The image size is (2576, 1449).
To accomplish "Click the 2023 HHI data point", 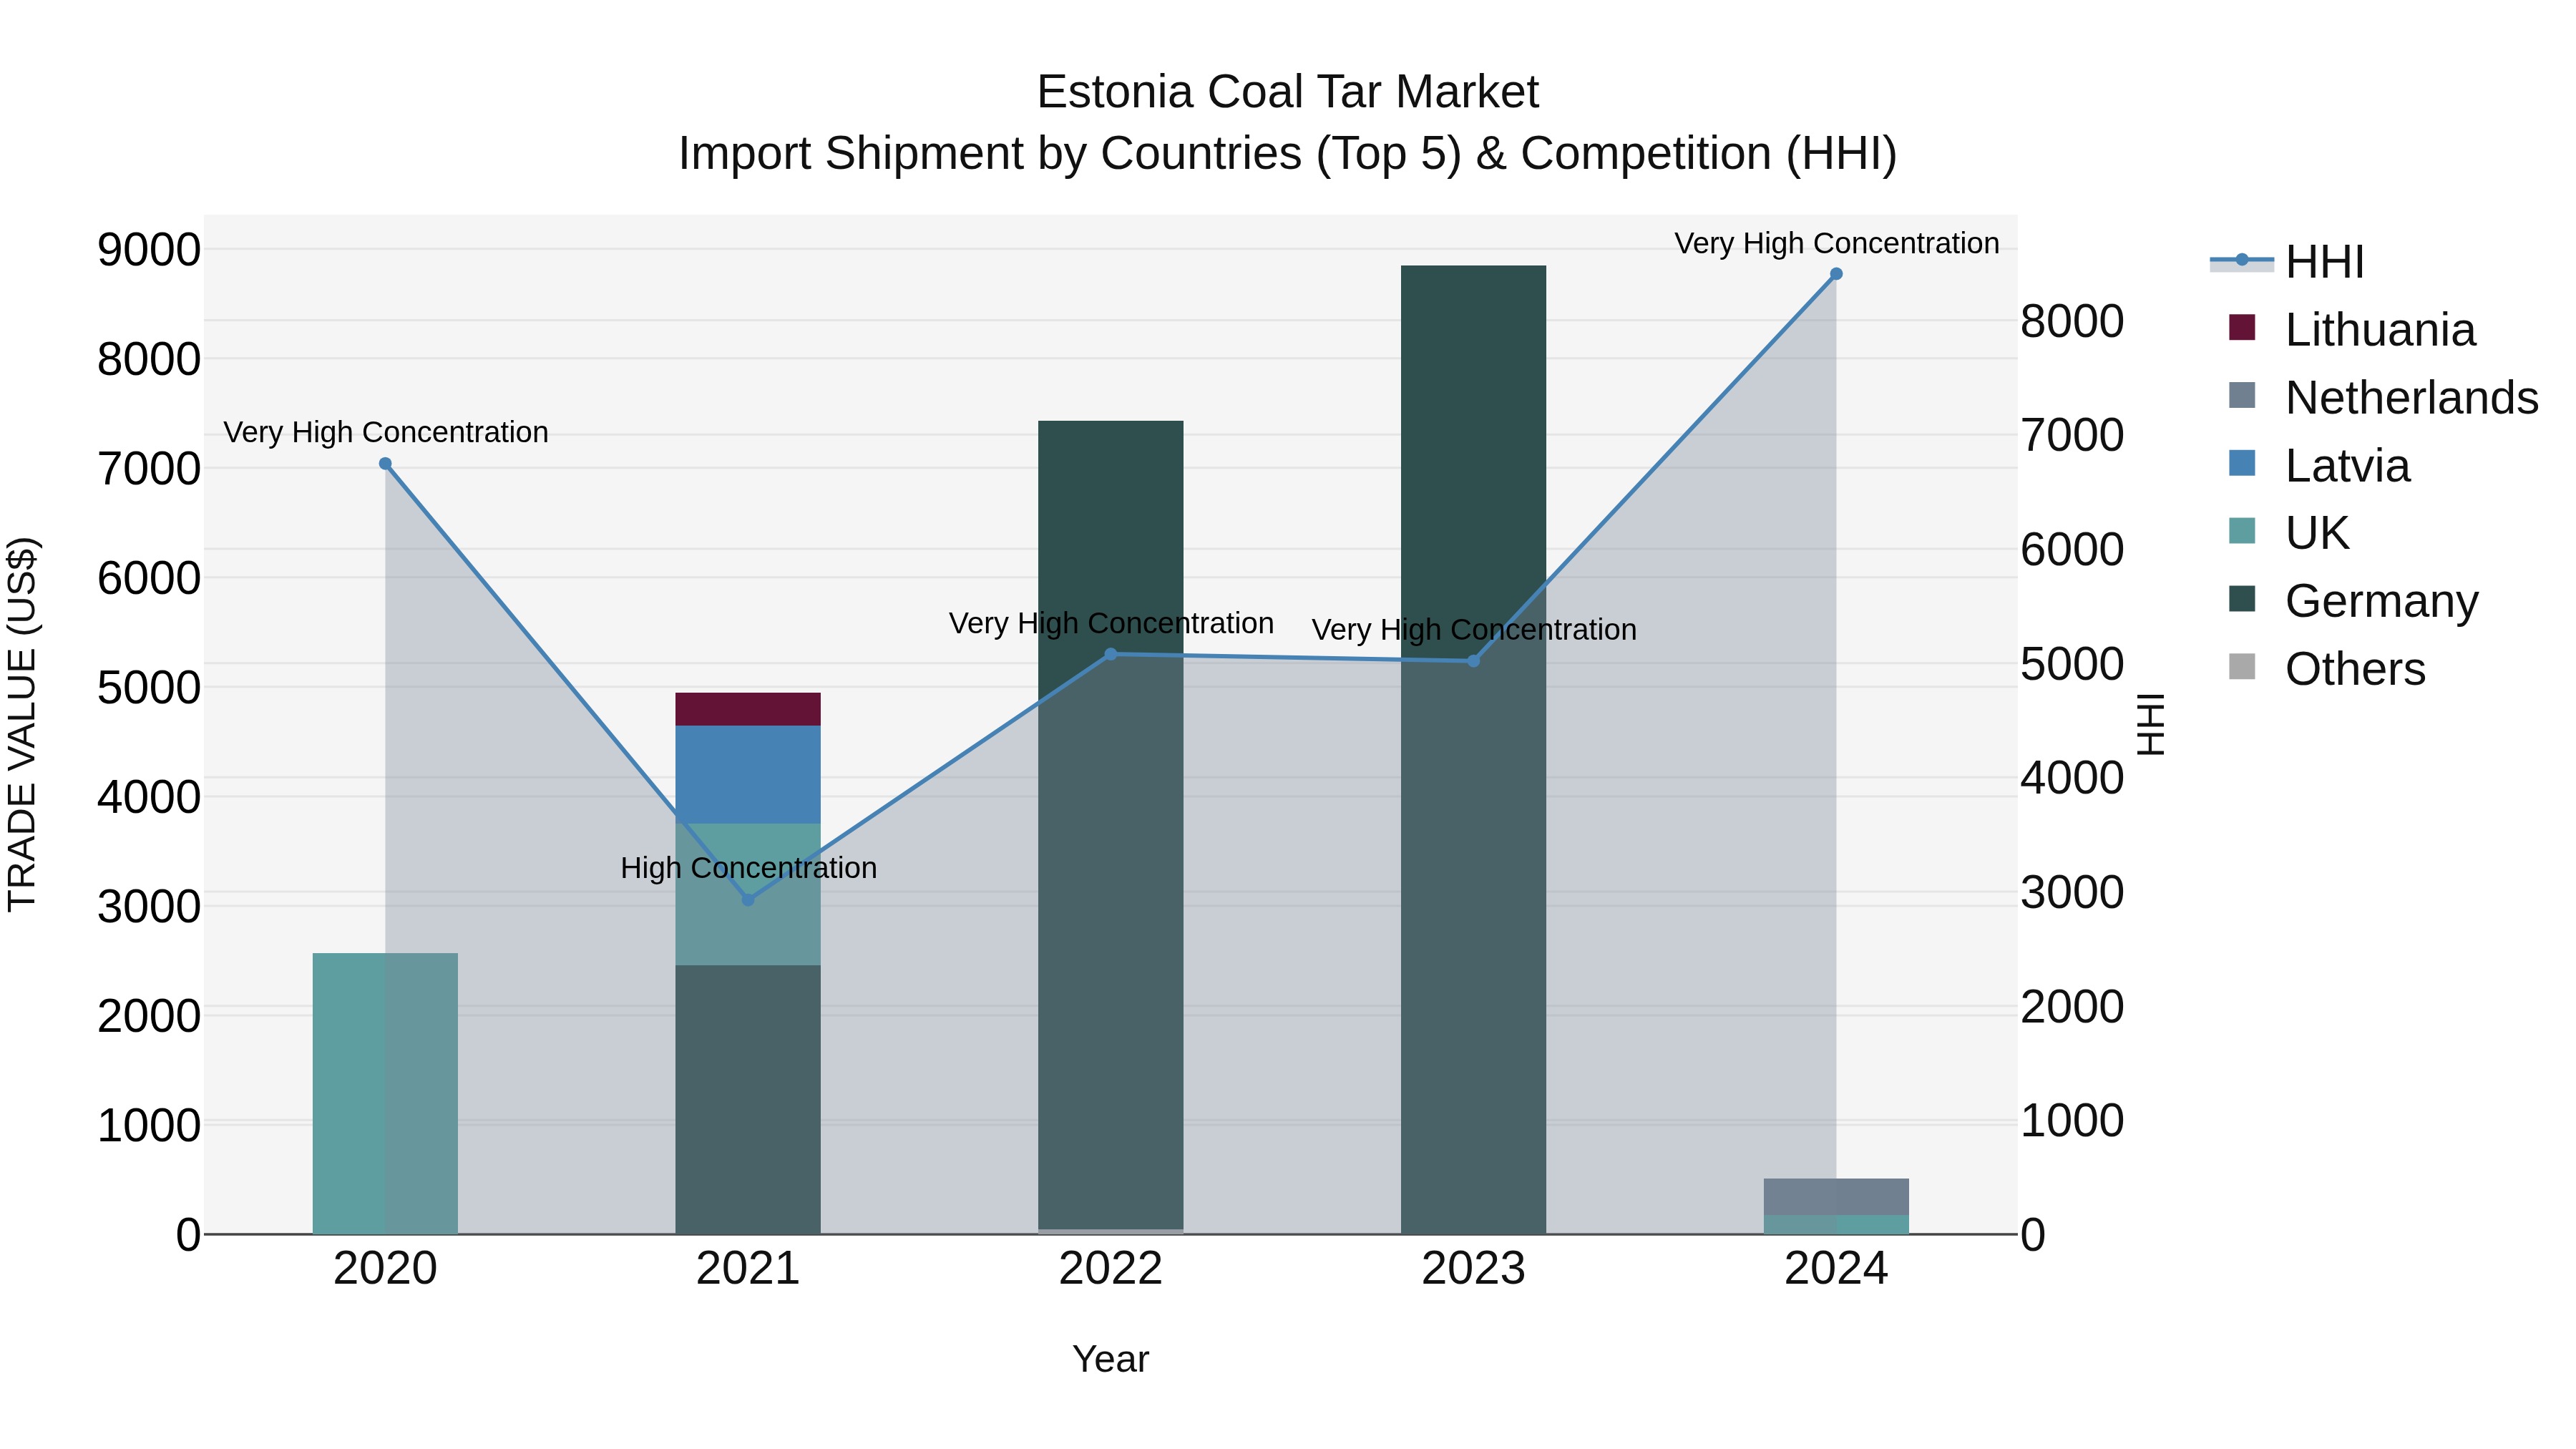I will pyautogui.click(x=1473, y=661).
